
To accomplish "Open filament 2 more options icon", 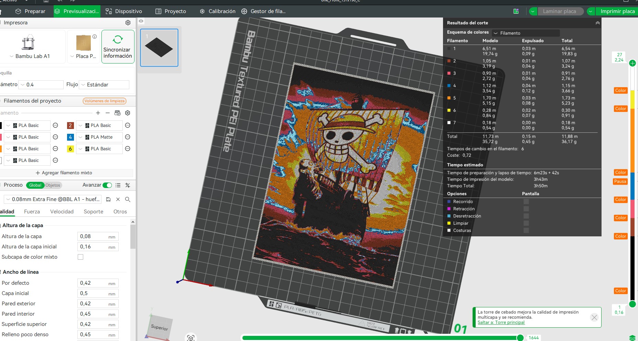I will click(x=128, y=126).
